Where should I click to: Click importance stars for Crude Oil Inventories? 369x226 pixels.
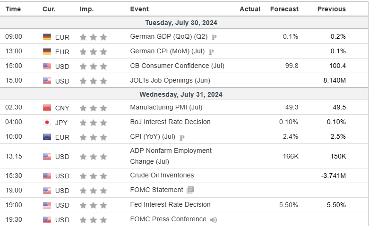point(93,176)
